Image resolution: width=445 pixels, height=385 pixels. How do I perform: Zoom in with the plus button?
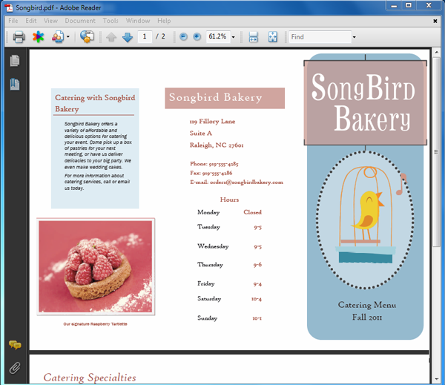point(197,36)
